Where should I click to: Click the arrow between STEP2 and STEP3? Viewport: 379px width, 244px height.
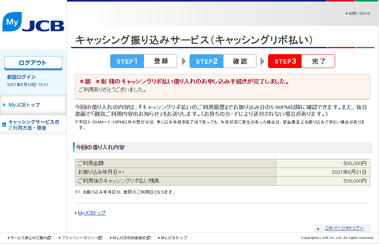262,61
